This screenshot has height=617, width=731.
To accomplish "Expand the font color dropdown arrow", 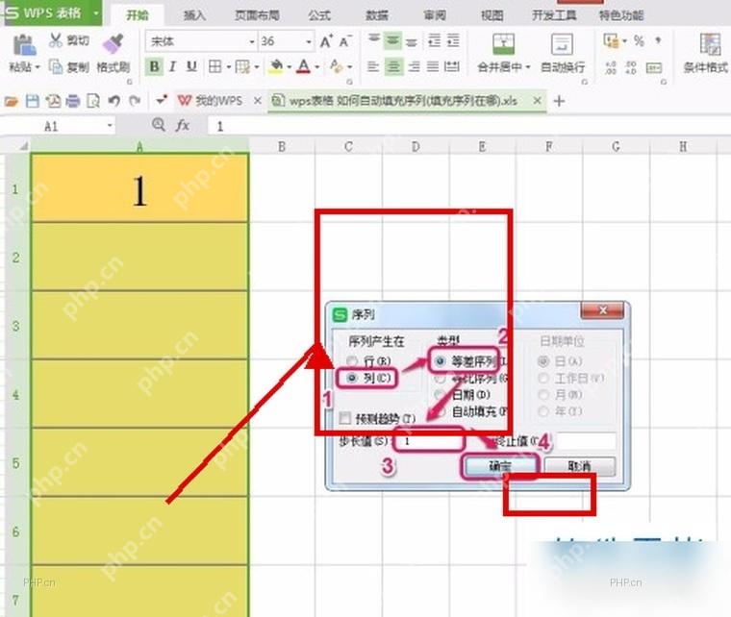I will pos(317,67).
